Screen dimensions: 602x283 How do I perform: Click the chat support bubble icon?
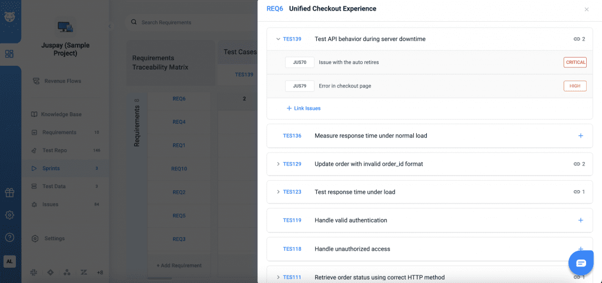[x=581, y=262]
